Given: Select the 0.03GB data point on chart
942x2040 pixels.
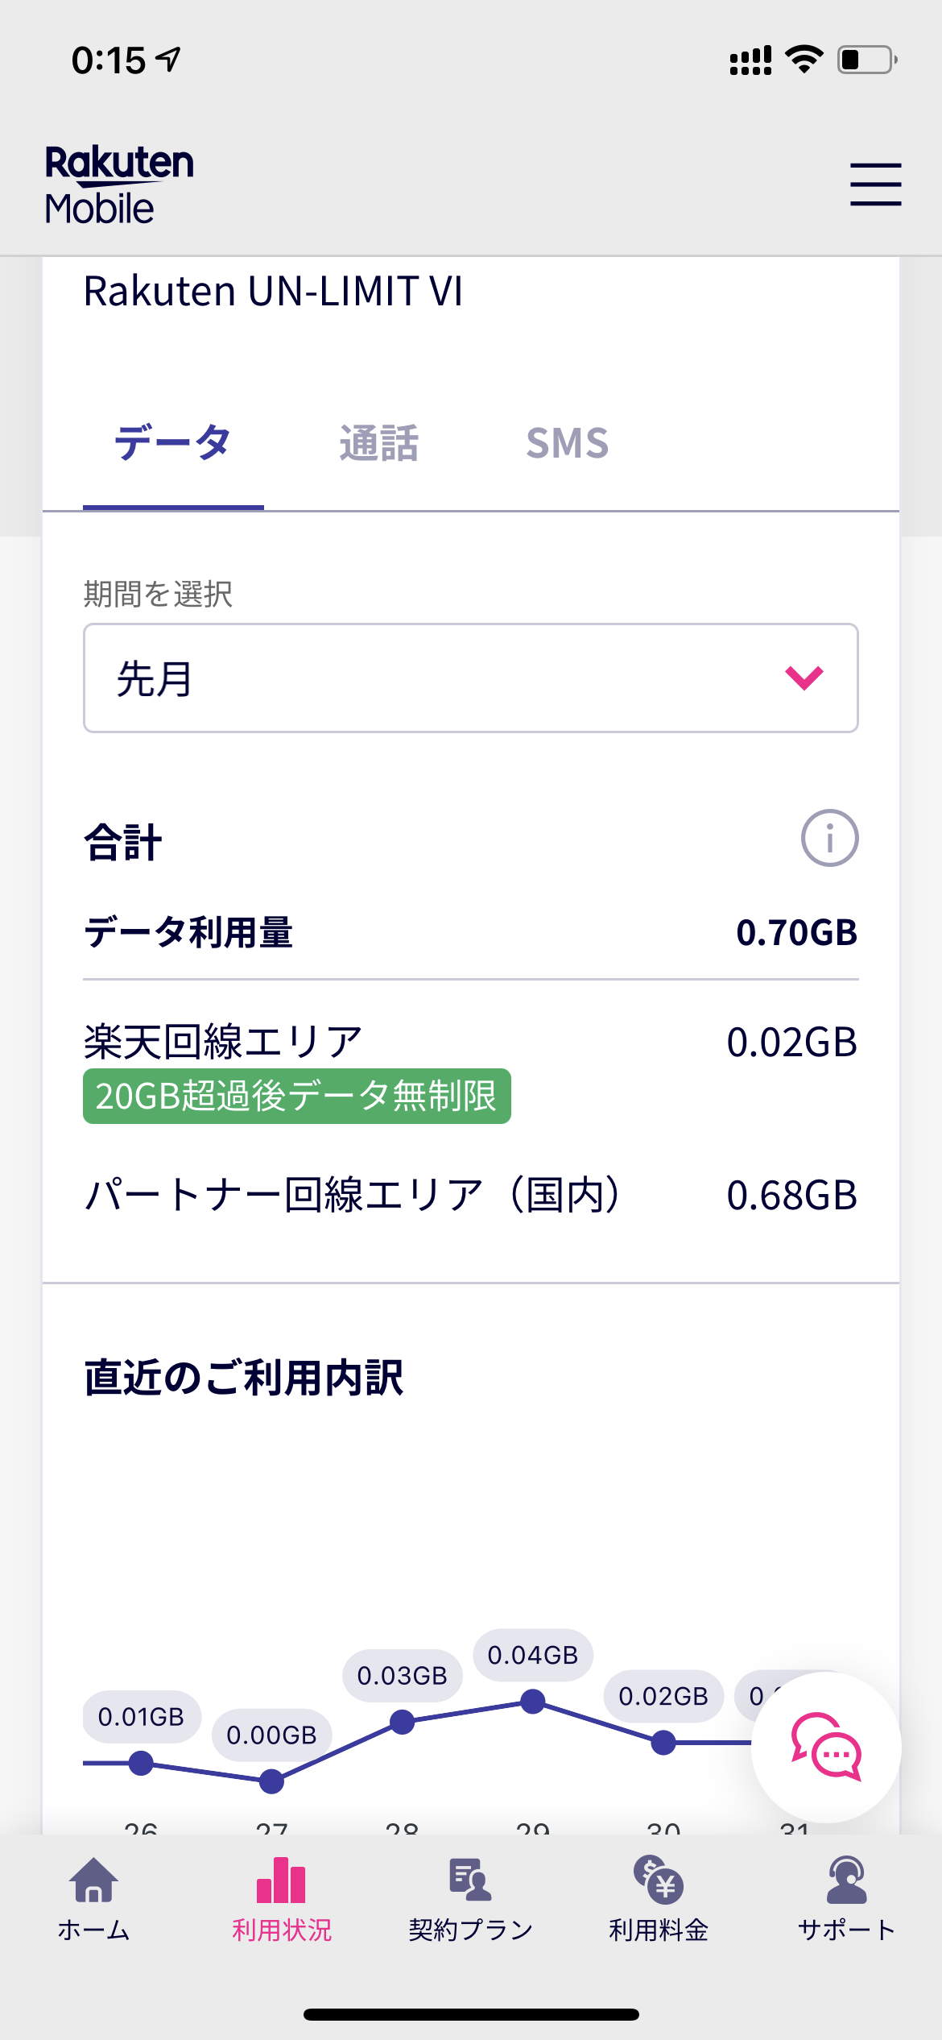Looking at the screenshot, I should coord(402,1723).
